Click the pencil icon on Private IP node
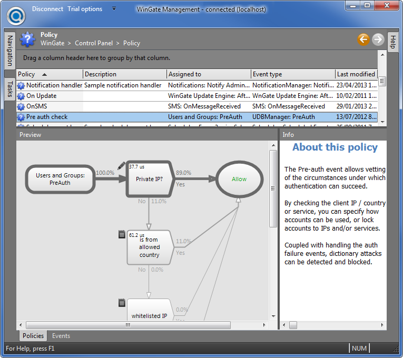The height and width of the screenshot is (358, 403). pyautogui.click(x=121, y=165)
